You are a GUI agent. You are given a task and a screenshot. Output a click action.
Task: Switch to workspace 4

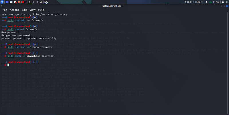41,2
